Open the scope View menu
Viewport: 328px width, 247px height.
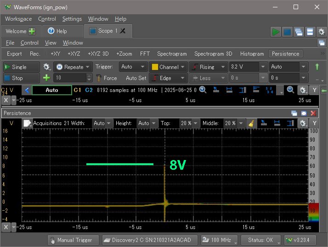tap(51, 43)
